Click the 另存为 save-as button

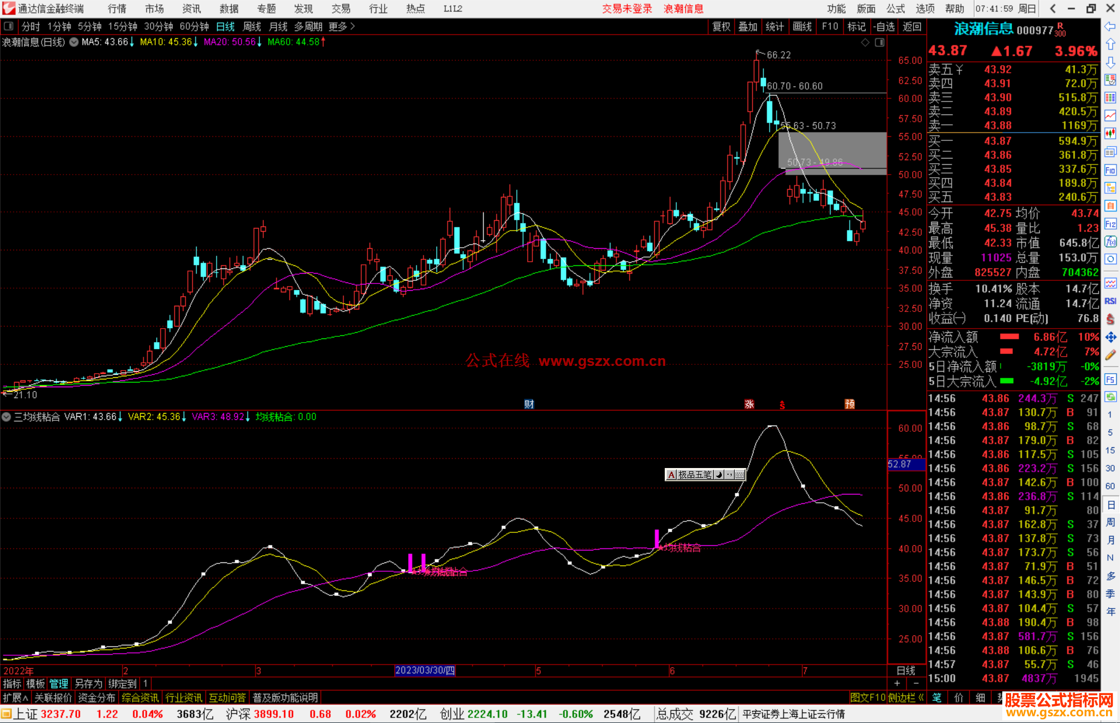pyautogui.click(x=89, y=684)
